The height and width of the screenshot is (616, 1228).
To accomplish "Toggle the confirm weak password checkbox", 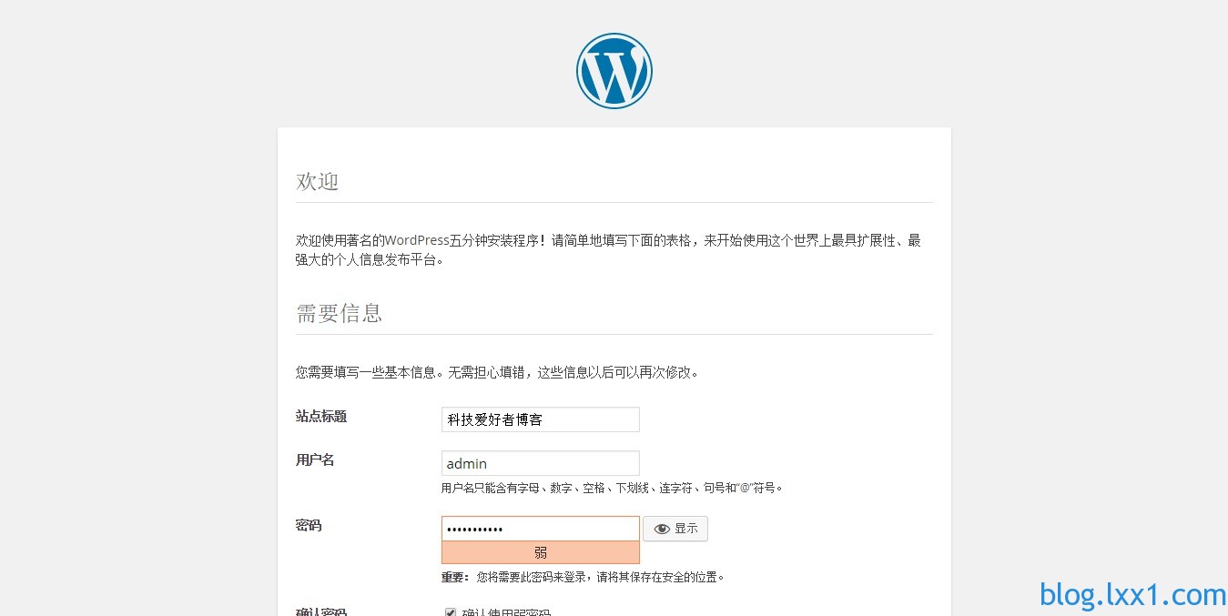I will point(450,612).
